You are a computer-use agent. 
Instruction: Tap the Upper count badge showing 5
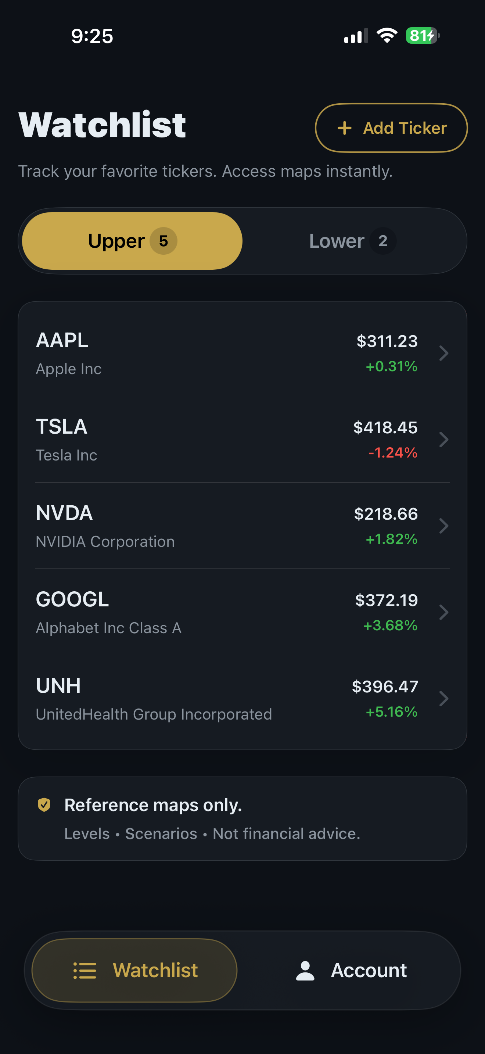pos(163,241)
